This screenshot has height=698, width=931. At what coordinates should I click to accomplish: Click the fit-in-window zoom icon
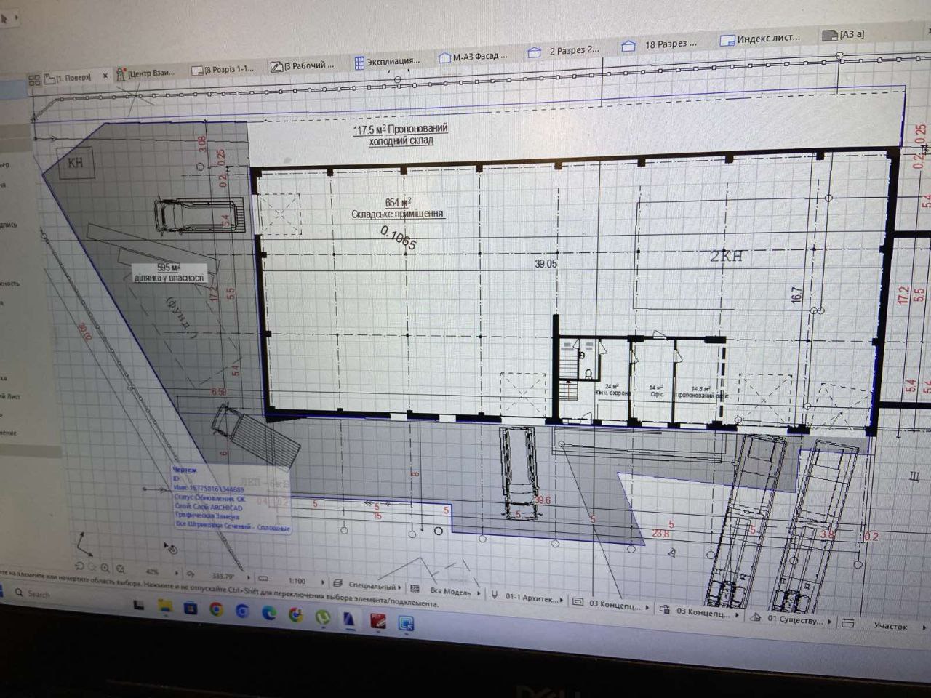click(121, 569)
